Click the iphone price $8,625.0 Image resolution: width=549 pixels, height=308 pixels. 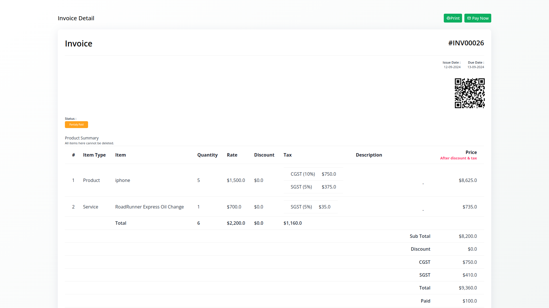click(x=468, y=180)
